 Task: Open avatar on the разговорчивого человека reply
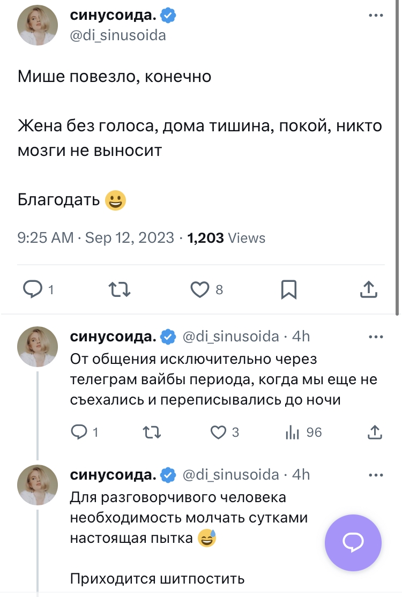pos(38,485)
